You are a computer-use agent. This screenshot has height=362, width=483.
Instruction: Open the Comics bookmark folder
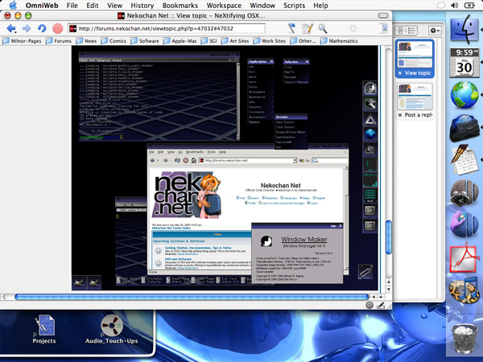point(114,41)
